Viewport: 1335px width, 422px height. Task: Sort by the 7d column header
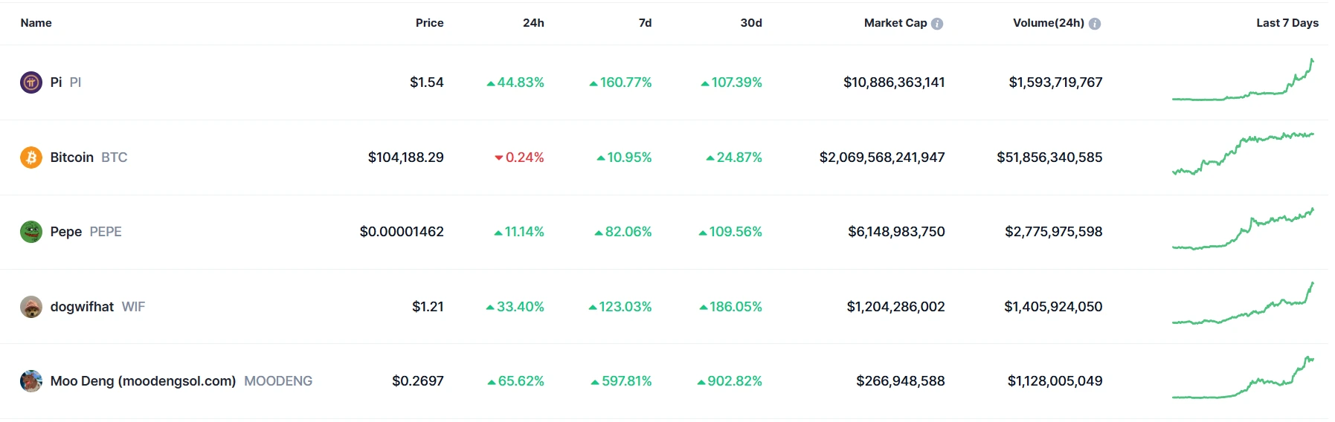point(645,23)
